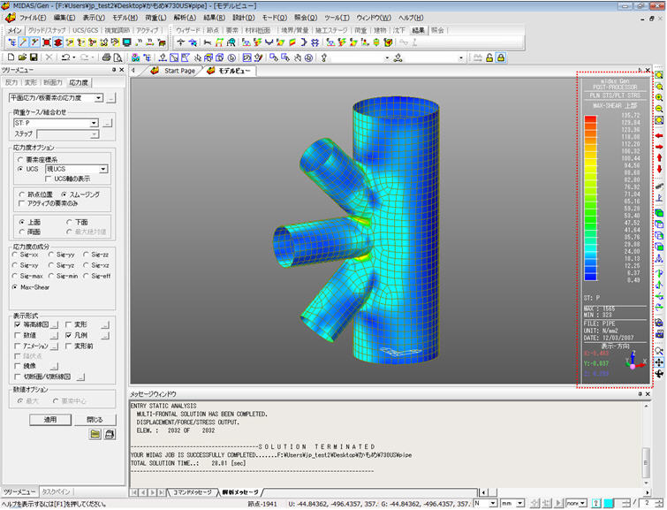The width and height of the screenshot is (667, 510).
Task: Enable the UCS軸の表示 checkbox
Action: [48, 179]
